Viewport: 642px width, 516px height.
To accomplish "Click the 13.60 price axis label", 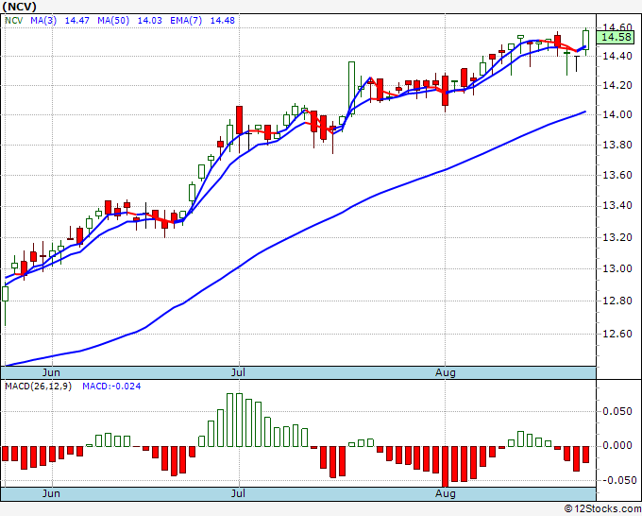I will point(617,175).
